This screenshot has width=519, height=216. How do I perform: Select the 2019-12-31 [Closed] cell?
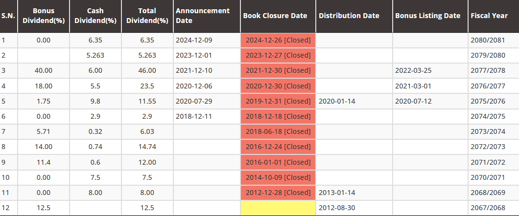(278, 101)
